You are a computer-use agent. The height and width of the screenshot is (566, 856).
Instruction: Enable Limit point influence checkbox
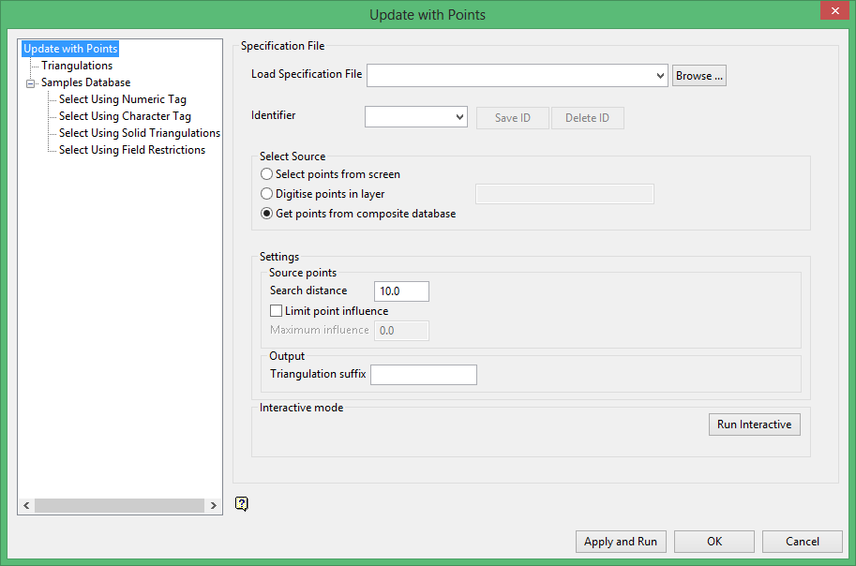click(x=277, y=311)
